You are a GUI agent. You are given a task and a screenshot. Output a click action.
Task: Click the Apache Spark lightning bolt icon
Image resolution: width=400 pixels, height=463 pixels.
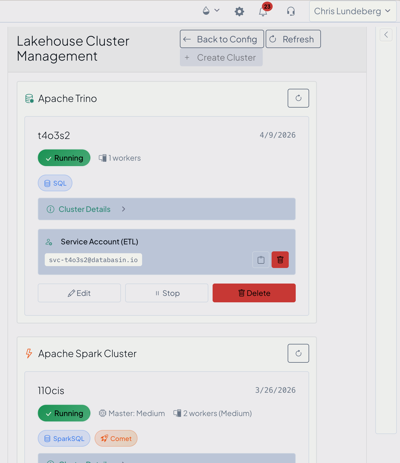29,354
